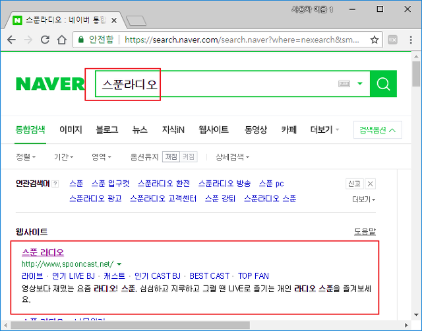The width and height of the screenshot is (422, 331).
Task: Click the browser address bar URL
Action: tap(242, 40)
